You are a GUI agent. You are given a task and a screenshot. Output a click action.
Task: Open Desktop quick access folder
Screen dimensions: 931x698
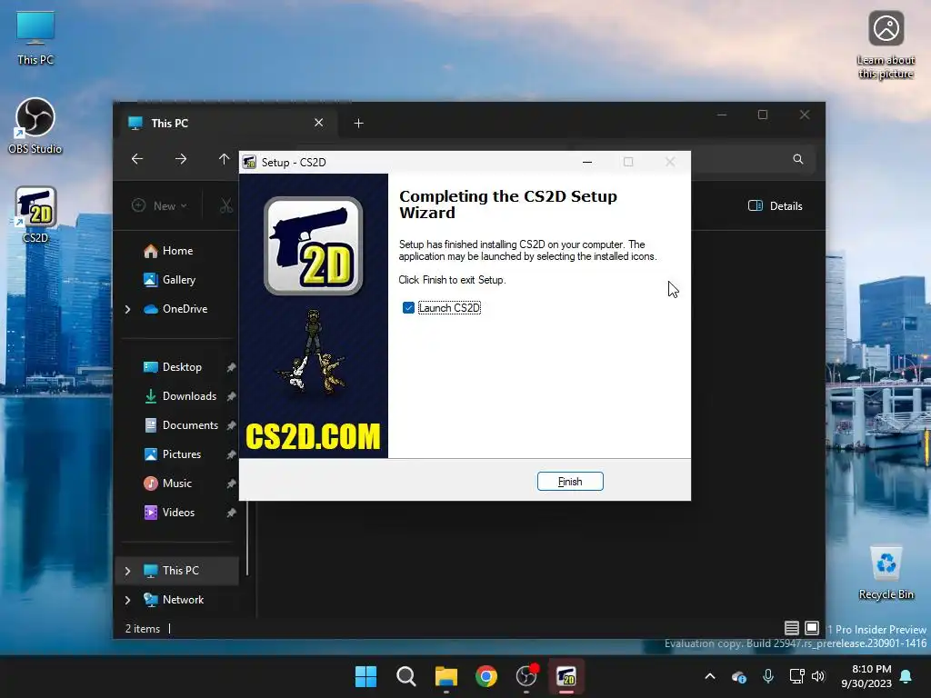click(x=182, y=367)
